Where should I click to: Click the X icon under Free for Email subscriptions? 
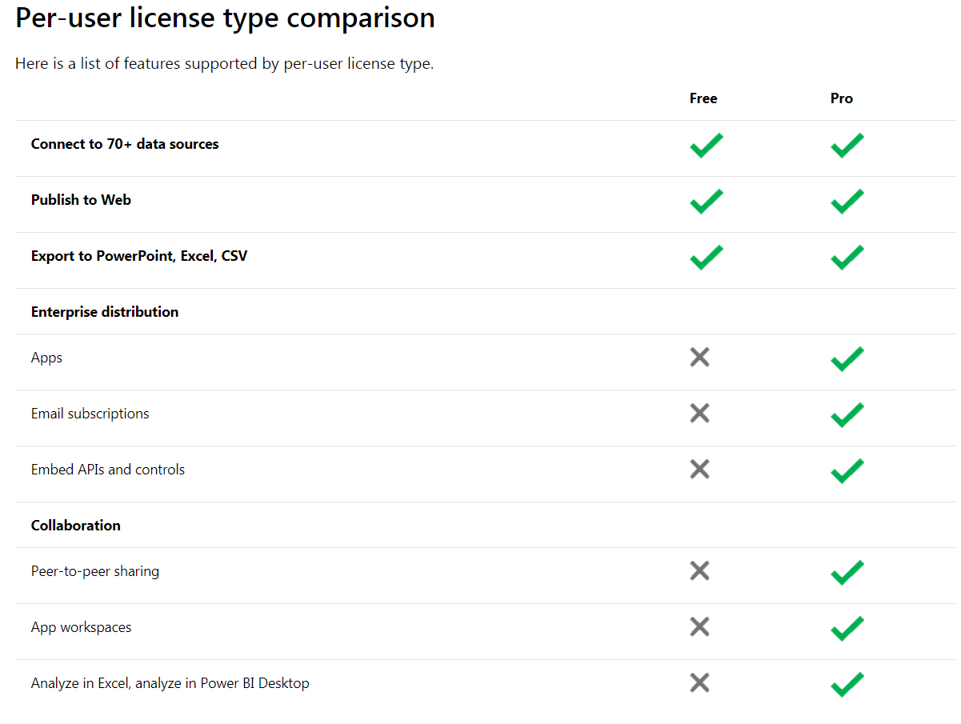point(699,413)
